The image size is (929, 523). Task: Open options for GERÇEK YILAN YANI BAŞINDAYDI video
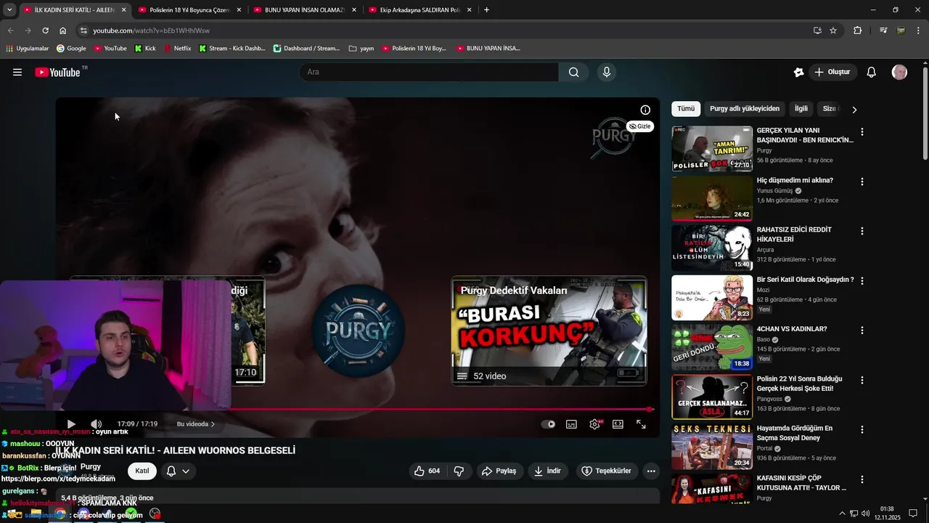[862, 132]
